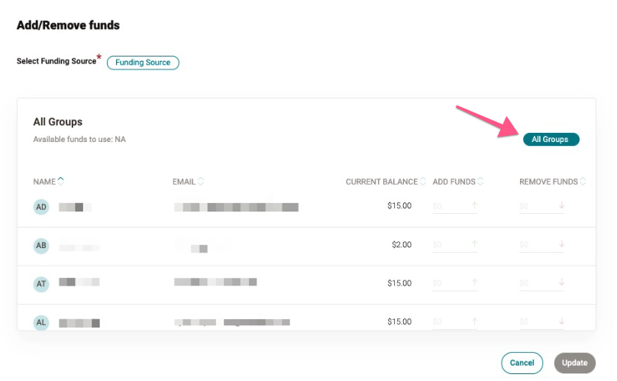Screen dimensions: 617x381
Task: Cancel the Add/Remove funds dialog
Action: [x=522, y=363]
